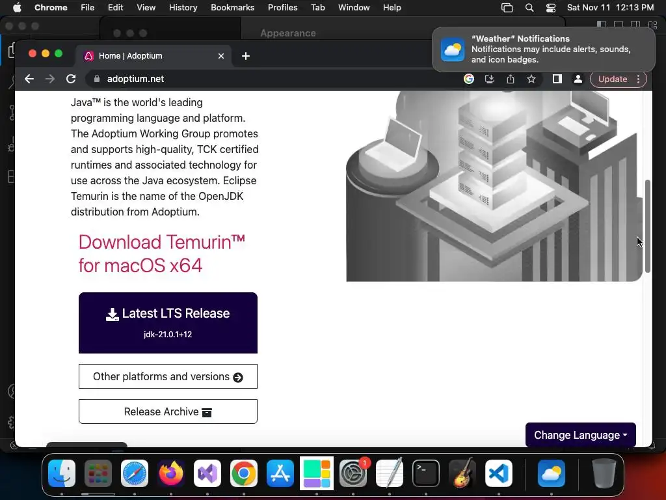Close the Home | Adoptium tab
Image resolution: width=666 pixels, height=500 pixels.
(x=221, y=56)
